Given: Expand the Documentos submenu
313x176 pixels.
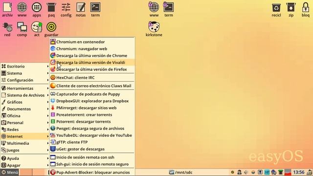Looking at the screenshot, I should [25, 109].
